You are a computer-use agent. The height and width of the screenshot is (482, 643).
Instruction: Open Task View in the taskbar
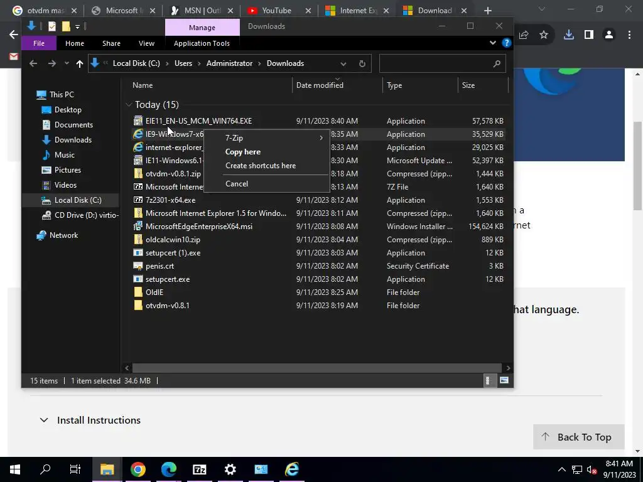(75, 469)
